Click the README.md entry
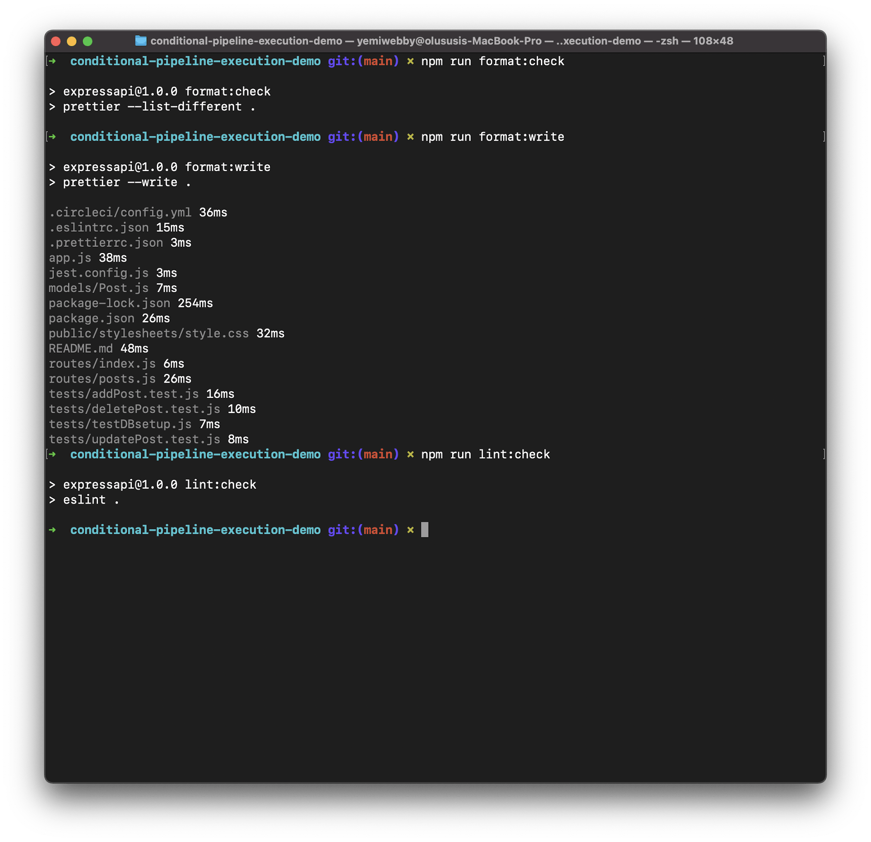871x842 pixels. [x=81, y=348]
